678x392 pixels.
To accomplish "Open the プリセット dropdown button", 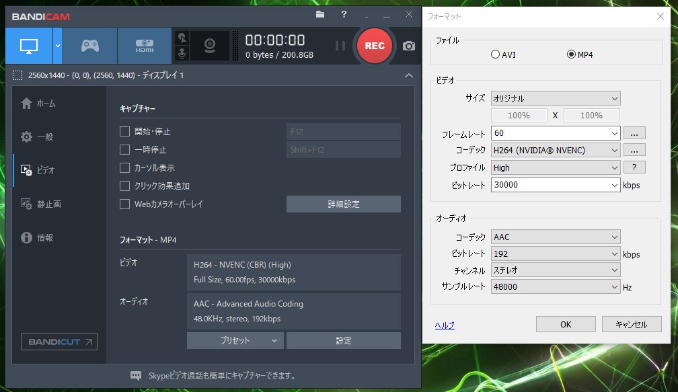I will pyautogui.click(x=235, y=341).
